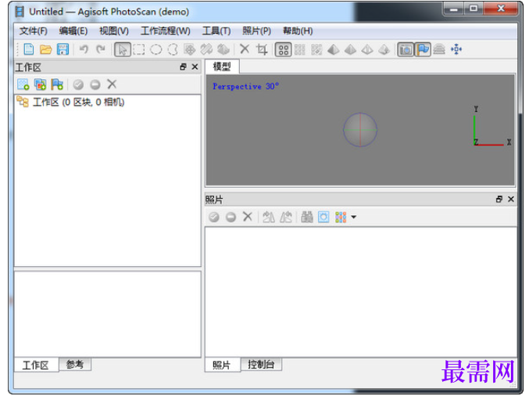Click the Resize region tool

206,49
